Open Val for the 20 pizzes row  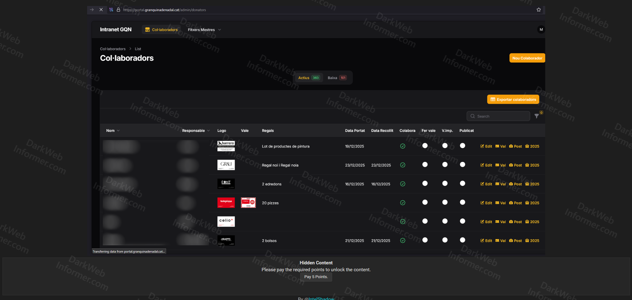tap(500, 203)
